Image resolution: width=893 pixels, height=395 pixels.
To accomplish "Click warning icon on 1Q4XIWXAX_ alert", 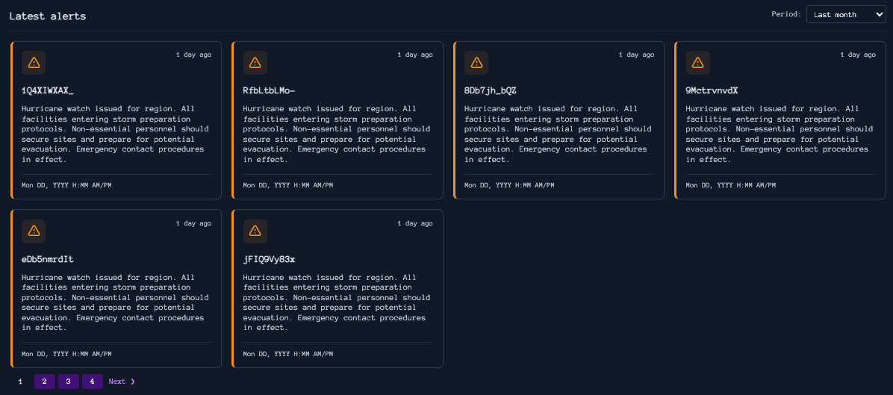I will [34, 63].
